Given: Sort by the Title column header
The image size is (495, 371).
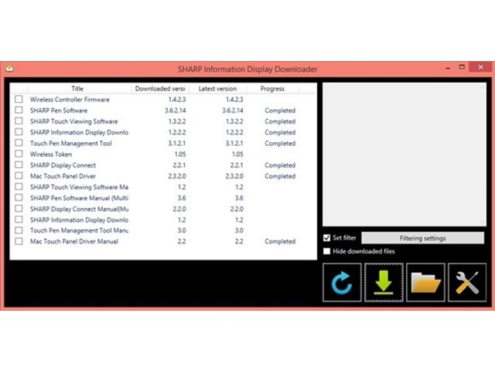Looking at the screenshot, I should pyautogui.click(x=77, y=89).
